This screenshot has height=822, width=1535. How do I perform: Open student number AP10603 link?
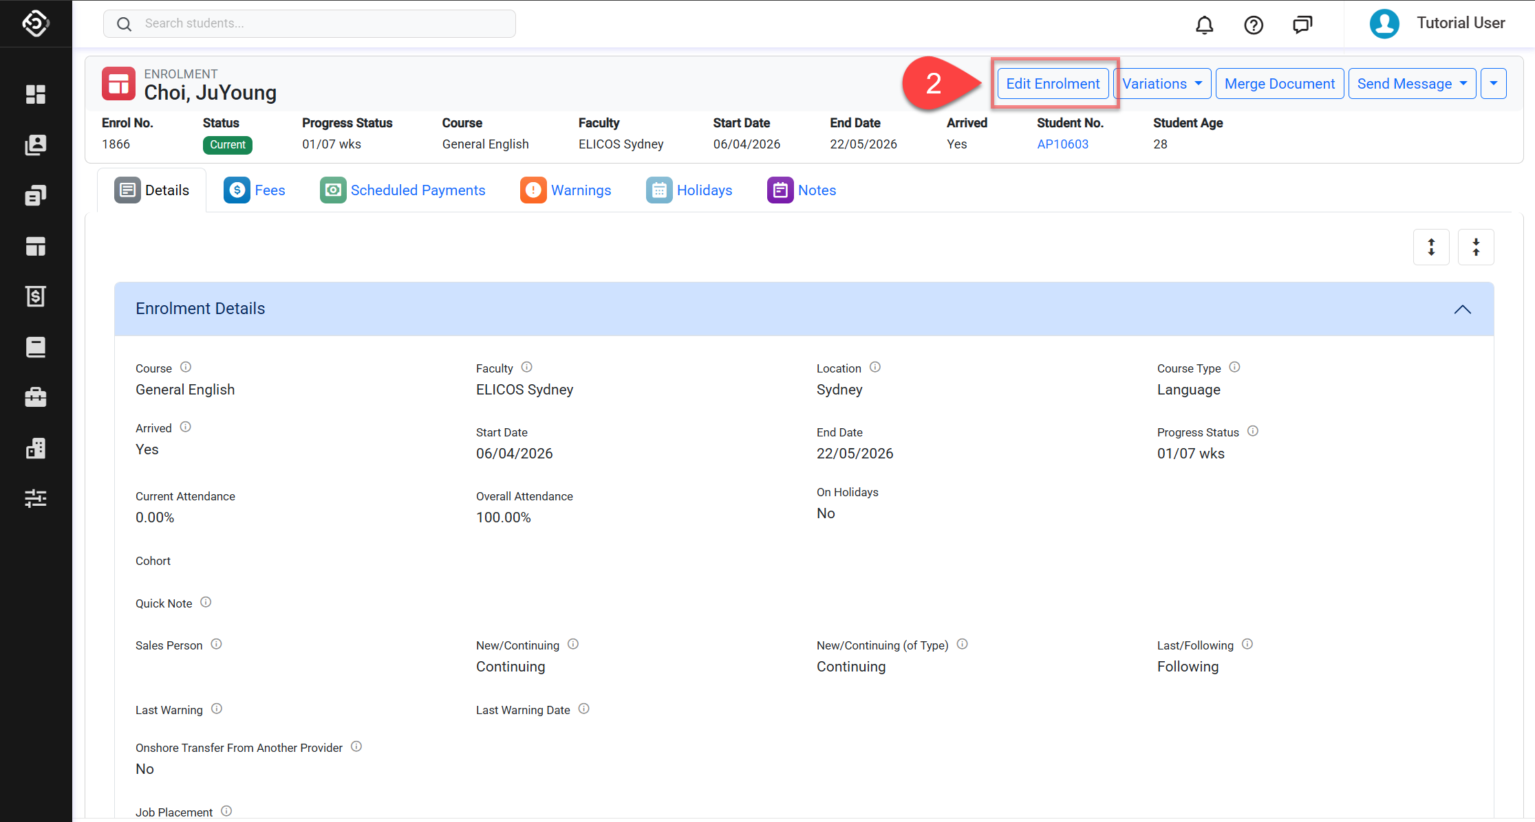click(x=1062, y=144)
